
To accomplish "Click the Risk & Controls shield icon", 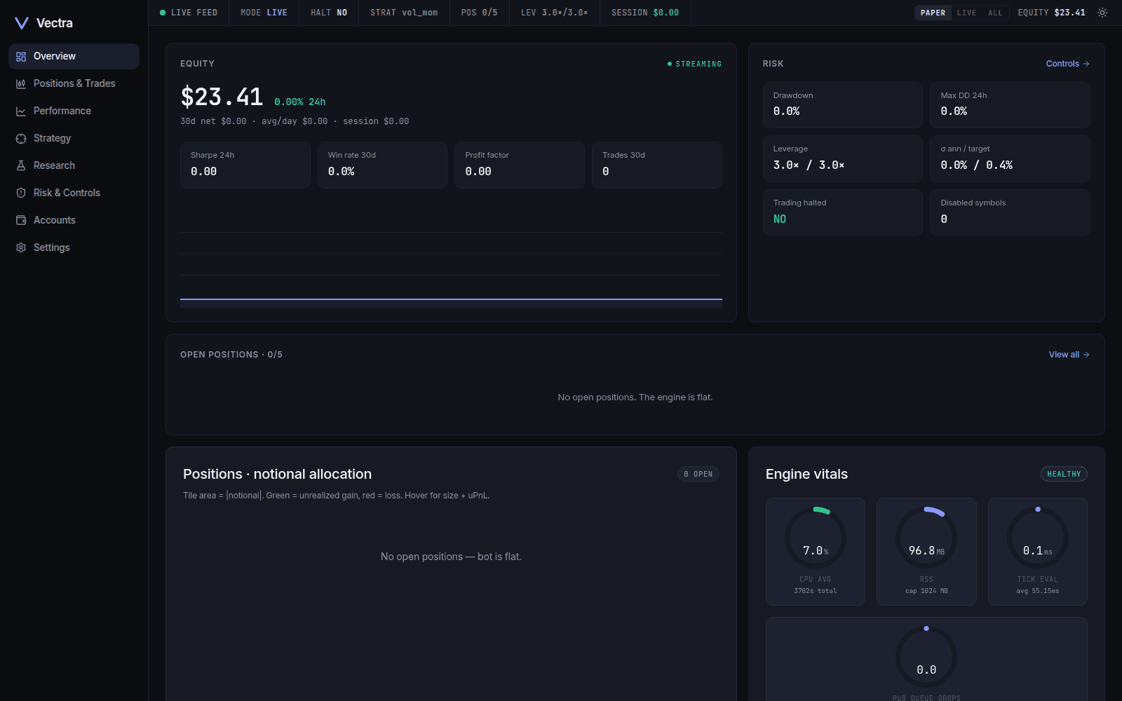I will [x=21, y=193].
